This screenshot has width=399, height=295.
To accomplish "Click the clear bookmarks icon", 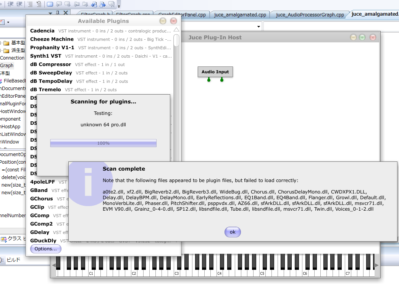I will (111, 4).
